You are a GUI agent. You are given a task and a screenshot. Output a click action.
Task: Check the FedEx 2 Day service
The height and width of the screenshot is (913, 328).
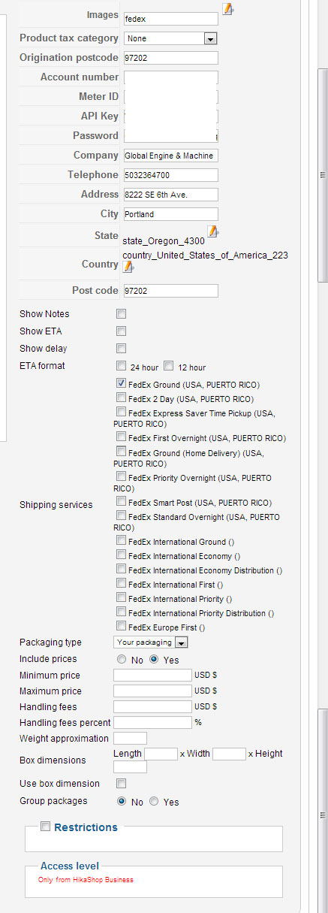coord(121,398)
